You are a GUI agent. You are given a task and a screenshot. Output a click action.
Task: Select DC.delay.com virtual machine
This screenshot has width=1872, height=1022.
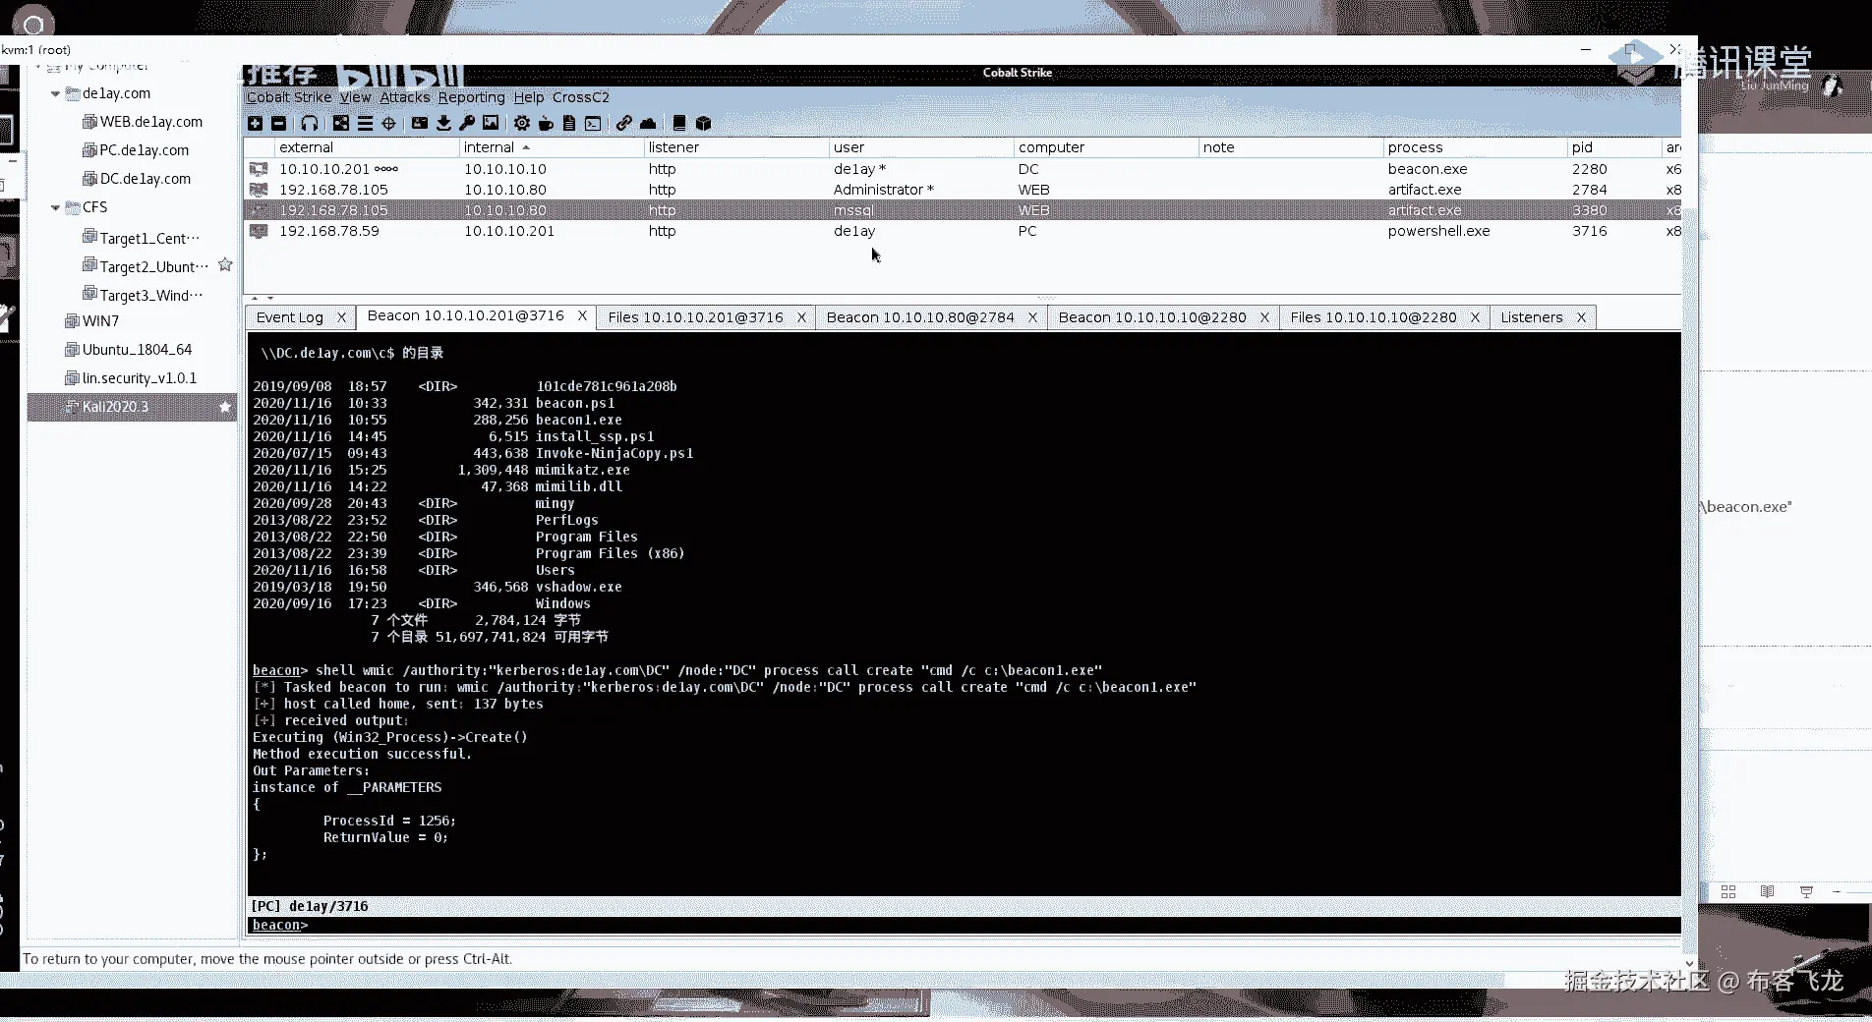click(137, 179)
